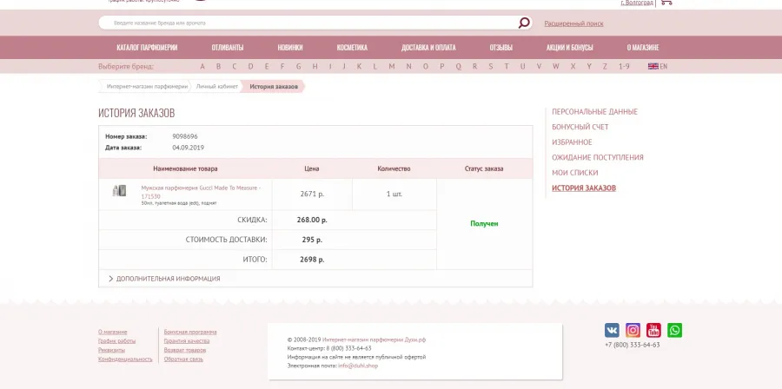Screen dimensions: 782x389
Task: Open Персональные данные sidebar item
Action: [x=594, y=111]
